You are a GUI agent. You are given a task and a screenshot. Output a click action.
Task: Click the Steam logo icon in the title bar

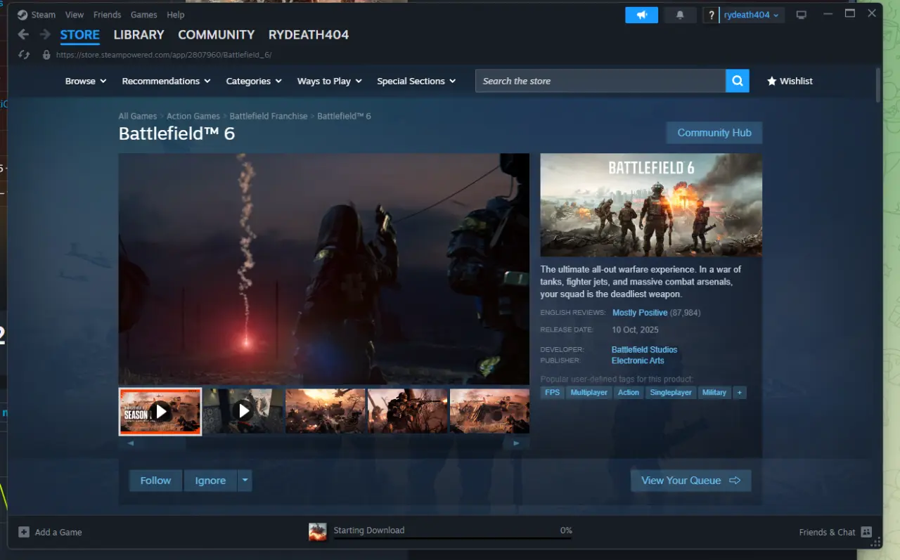(22, 15)
